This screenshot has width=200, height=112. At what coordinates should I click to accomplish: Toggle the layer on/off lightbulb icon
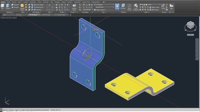[140, 5]
